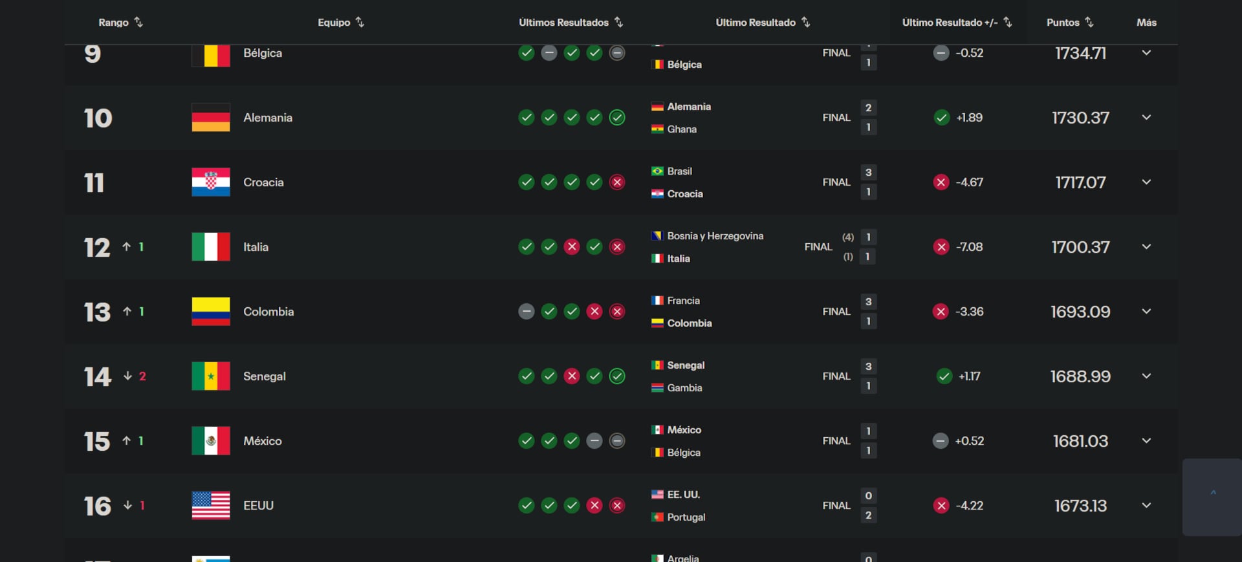Expand the Italia row details
This screenshot has height=562, width=1242.
point(1146,247)
